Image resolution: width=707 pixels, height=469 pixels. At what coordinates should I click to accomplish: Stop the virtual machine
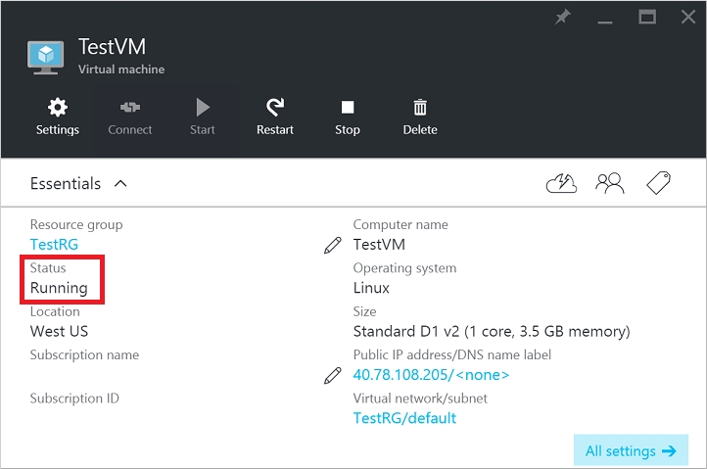point(348,117)
